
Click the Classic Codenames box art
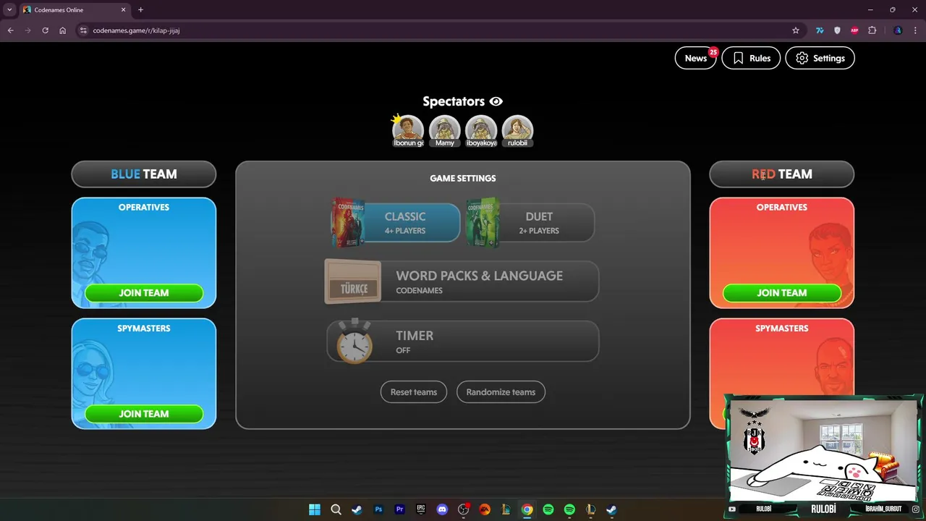pos(348,222)
